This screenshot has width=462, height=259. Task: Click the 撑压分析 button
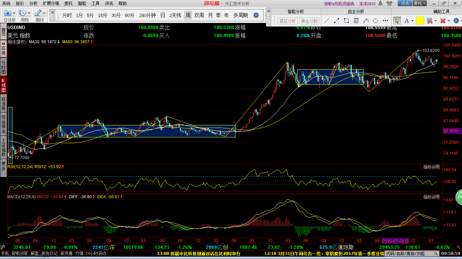point(287,21)
